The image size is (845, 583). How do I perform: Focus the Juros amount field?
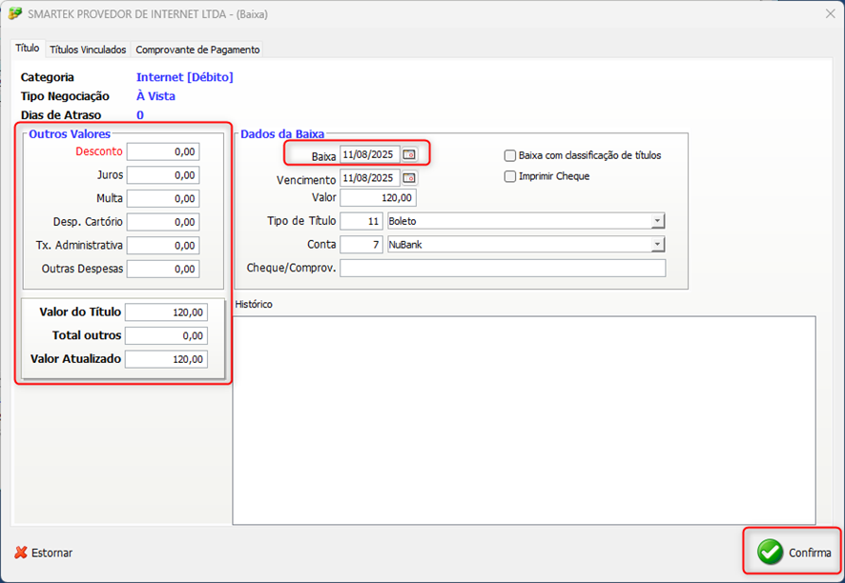coord(163,175)
